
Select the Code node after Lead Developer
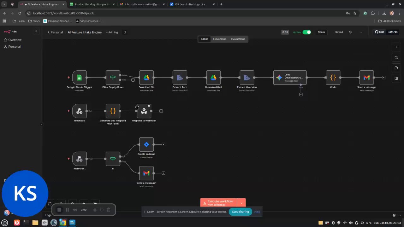(x=333, y=78)
